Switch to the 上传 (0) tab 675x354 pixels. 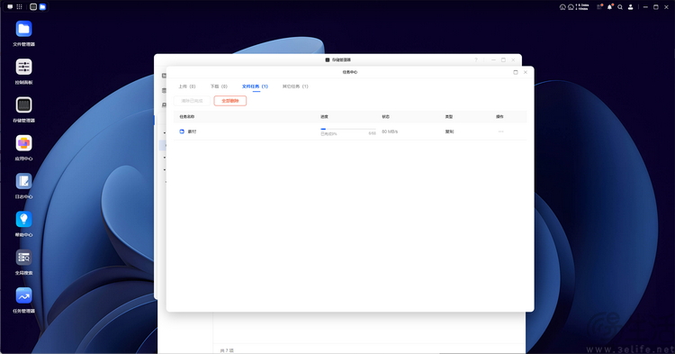click(187, 86)
